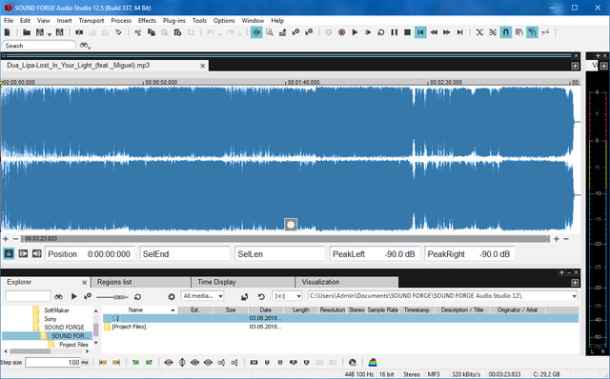The height and width of the screenshot is (379, 610).
Task: Open the redo history dropdown arrow
Action: pyautogui.click(x=239, y=34)
